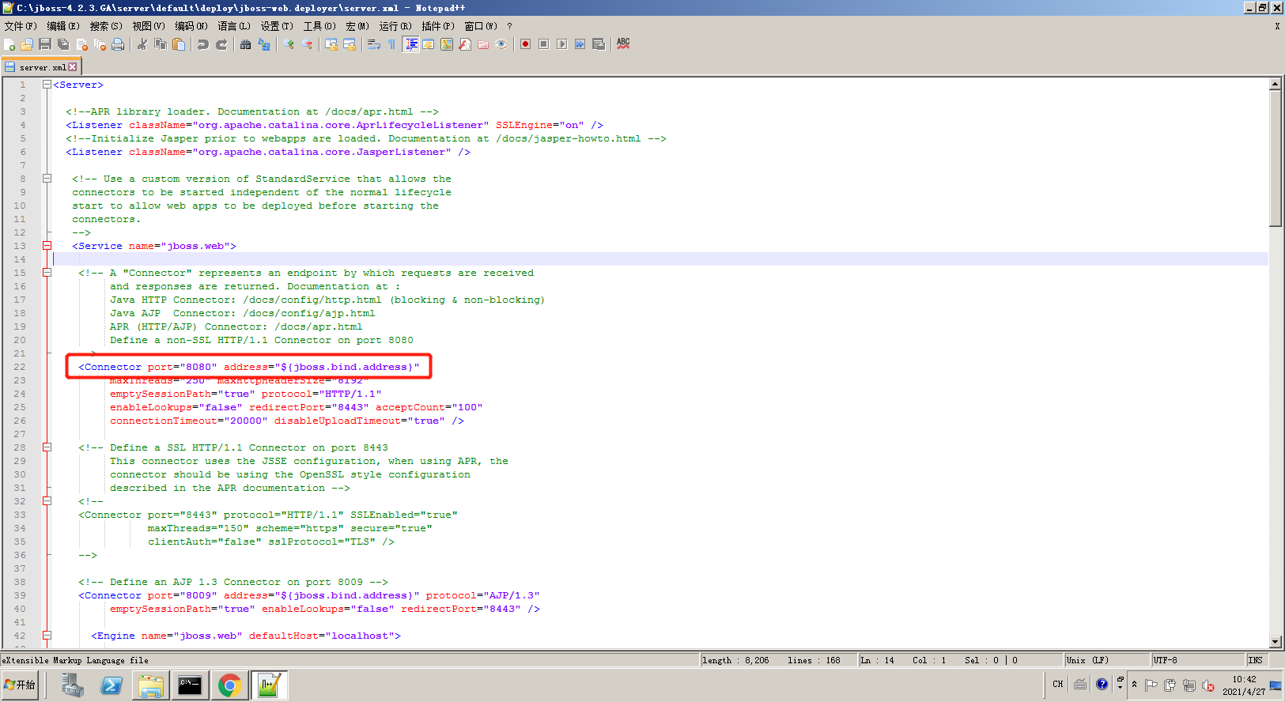
Task: Select the server.xml document tab
Action: 41,67
